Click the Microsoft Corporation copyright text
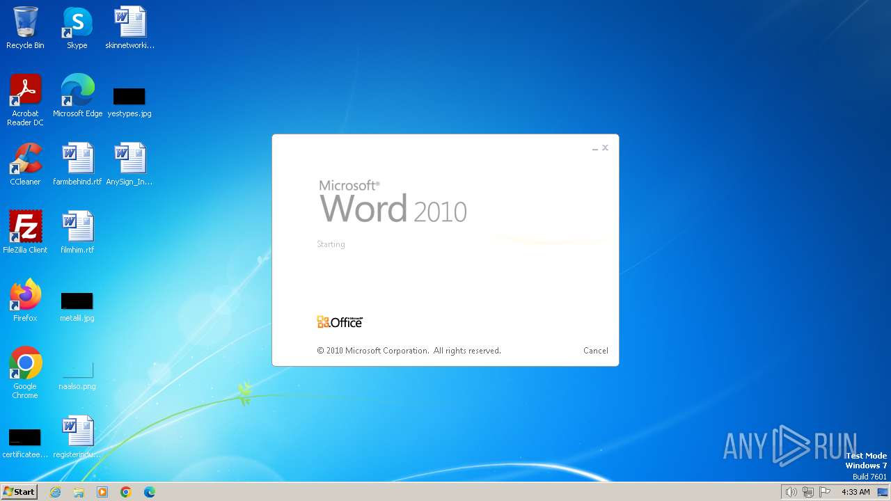The image size is (891, 501). [409, 351]
